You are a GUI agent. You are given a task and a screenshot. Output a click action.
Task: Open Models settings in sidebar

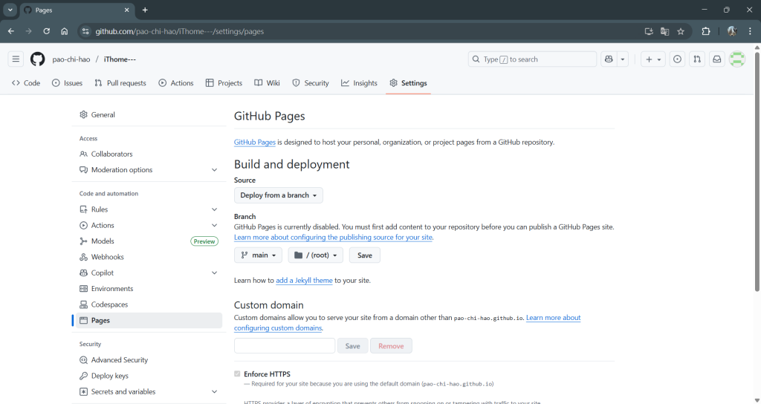[149, 241]
